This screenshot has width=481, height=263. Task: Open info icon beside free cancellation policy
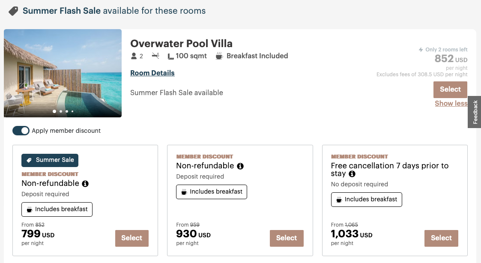coord(352,174)
